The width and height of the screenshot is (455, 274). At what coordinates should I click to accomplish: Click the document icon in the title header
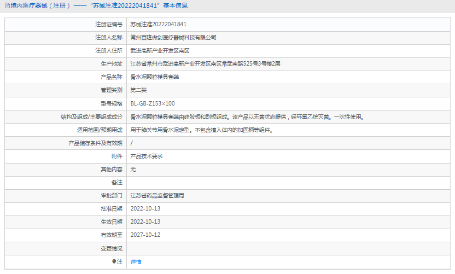(x=7, y=5)
